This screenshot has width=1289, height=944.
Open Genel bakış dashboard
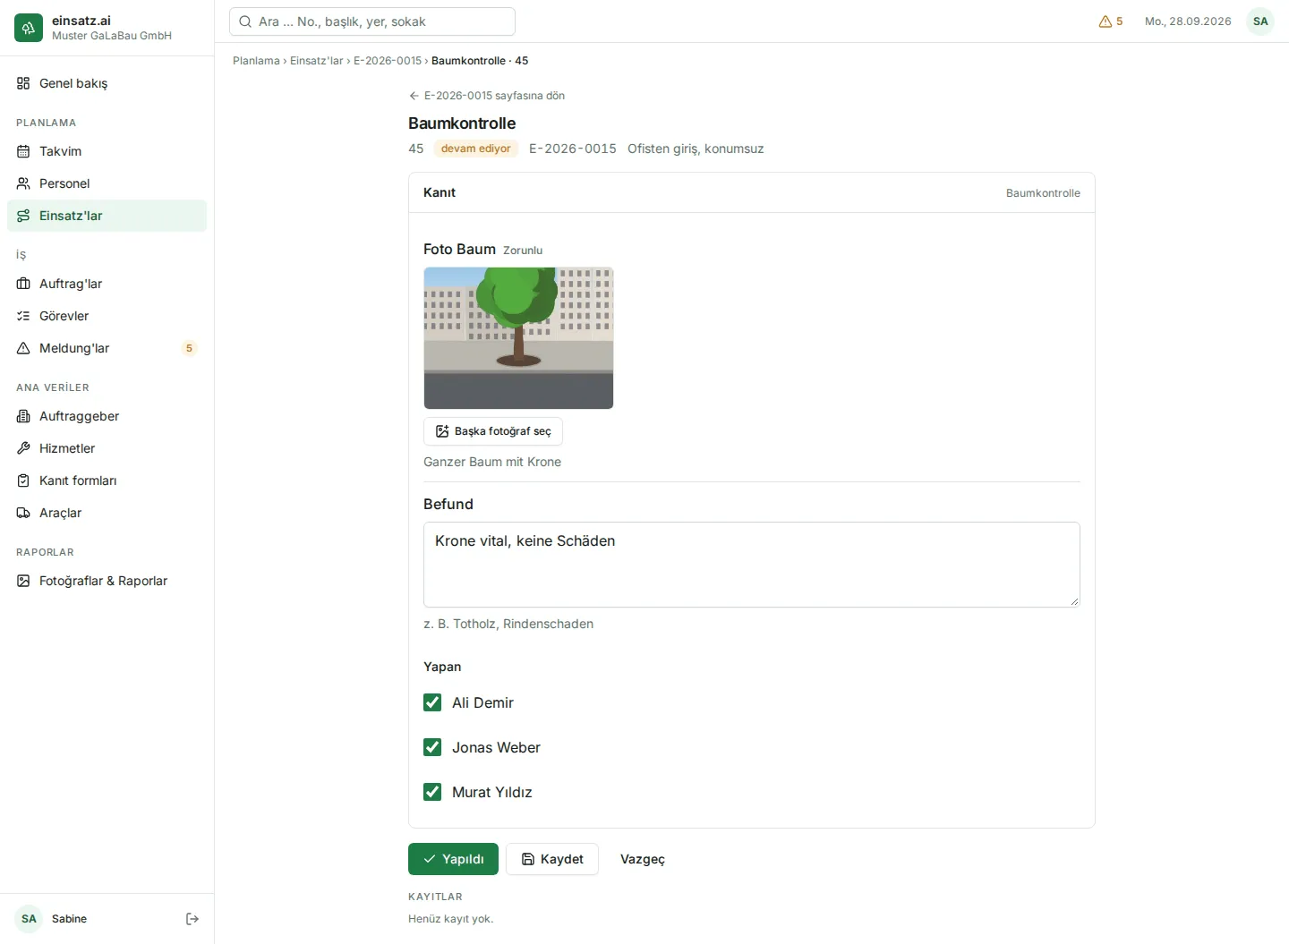107,83
